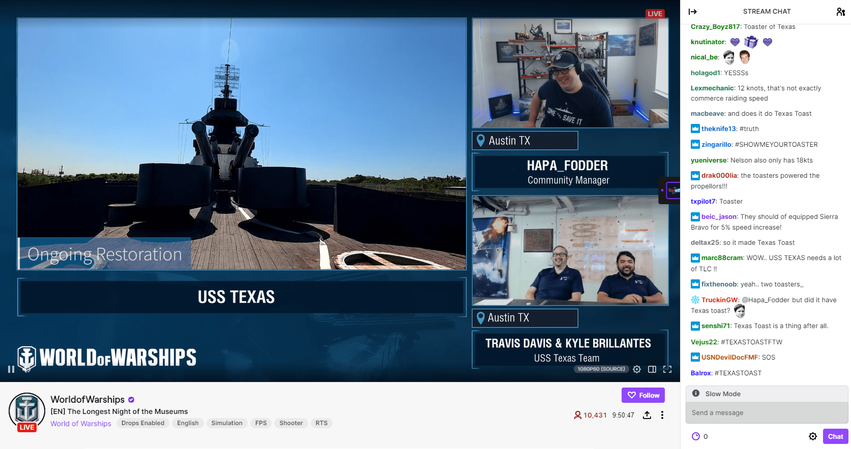
Task: Select the English language tag
Action: tap(188, 423)
